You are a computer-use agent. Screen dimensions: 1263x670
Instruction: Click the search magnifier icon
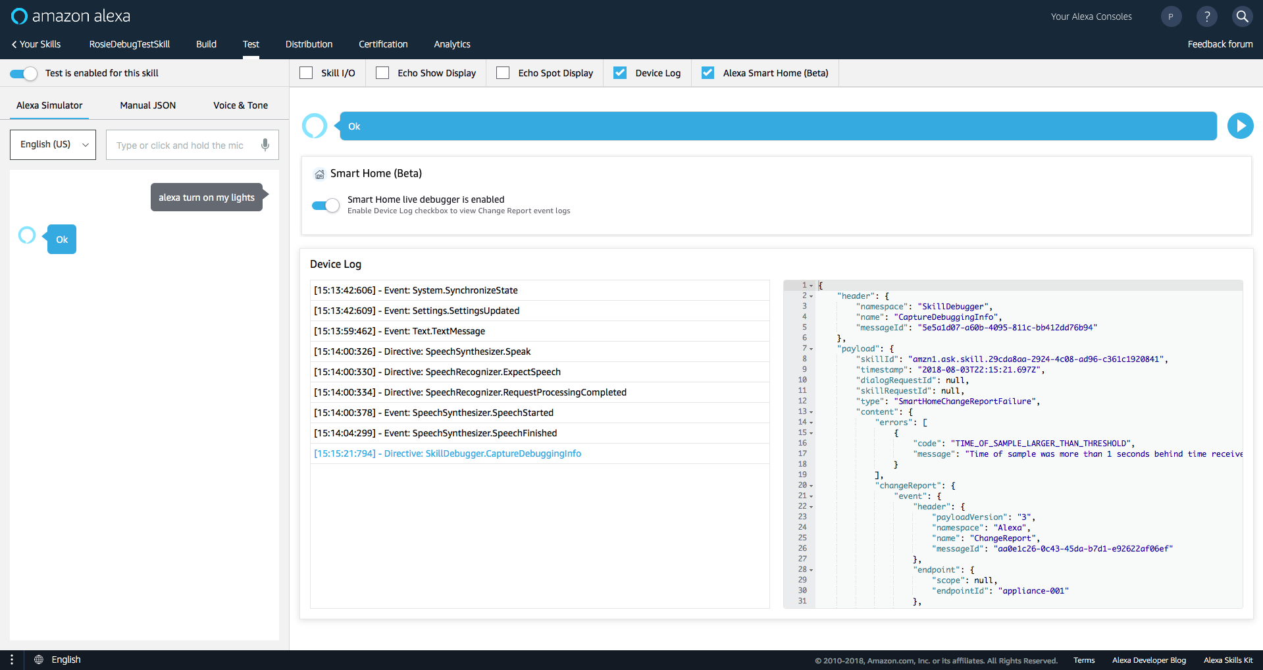1242,16
